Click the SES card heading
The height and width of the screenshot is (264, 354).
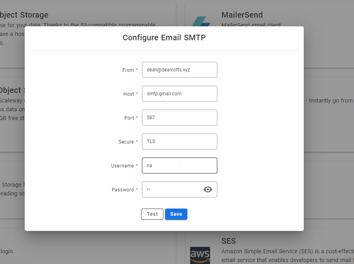(228, 241)
